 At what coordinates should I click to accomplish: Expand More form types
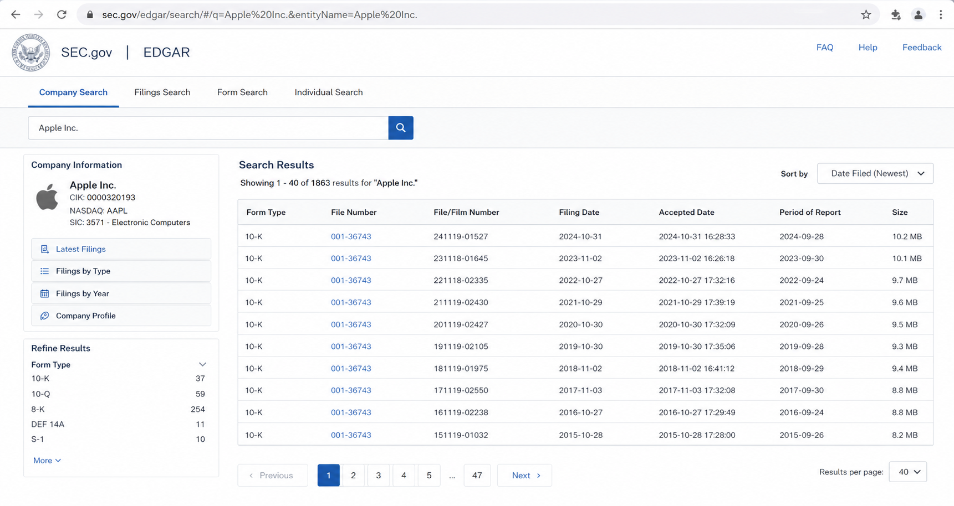coord(47,461)
